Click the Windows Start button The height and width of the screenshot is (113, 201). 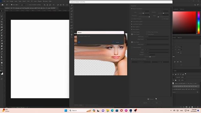click(66, 110)
